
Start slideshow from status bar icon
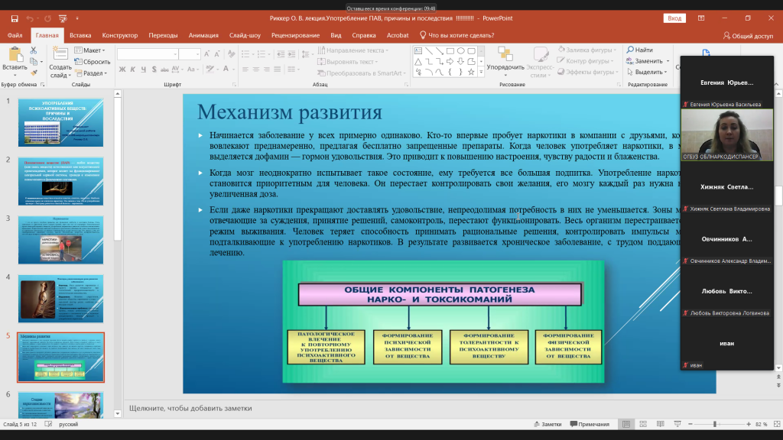click(x=677, y=424)
